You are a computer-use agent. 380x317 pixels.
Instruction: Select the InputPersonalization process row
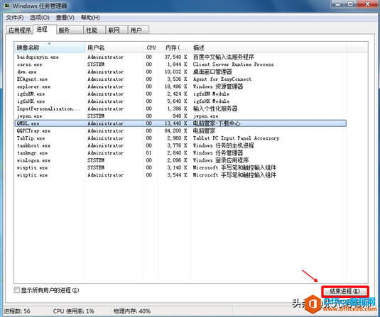click(180, 109)
